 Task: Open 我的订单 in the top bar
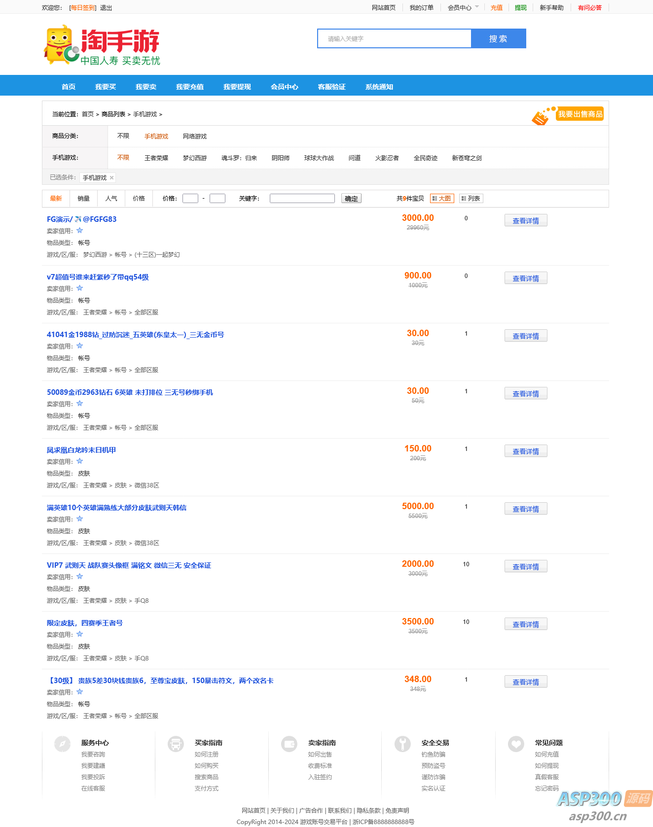point(422,8)
